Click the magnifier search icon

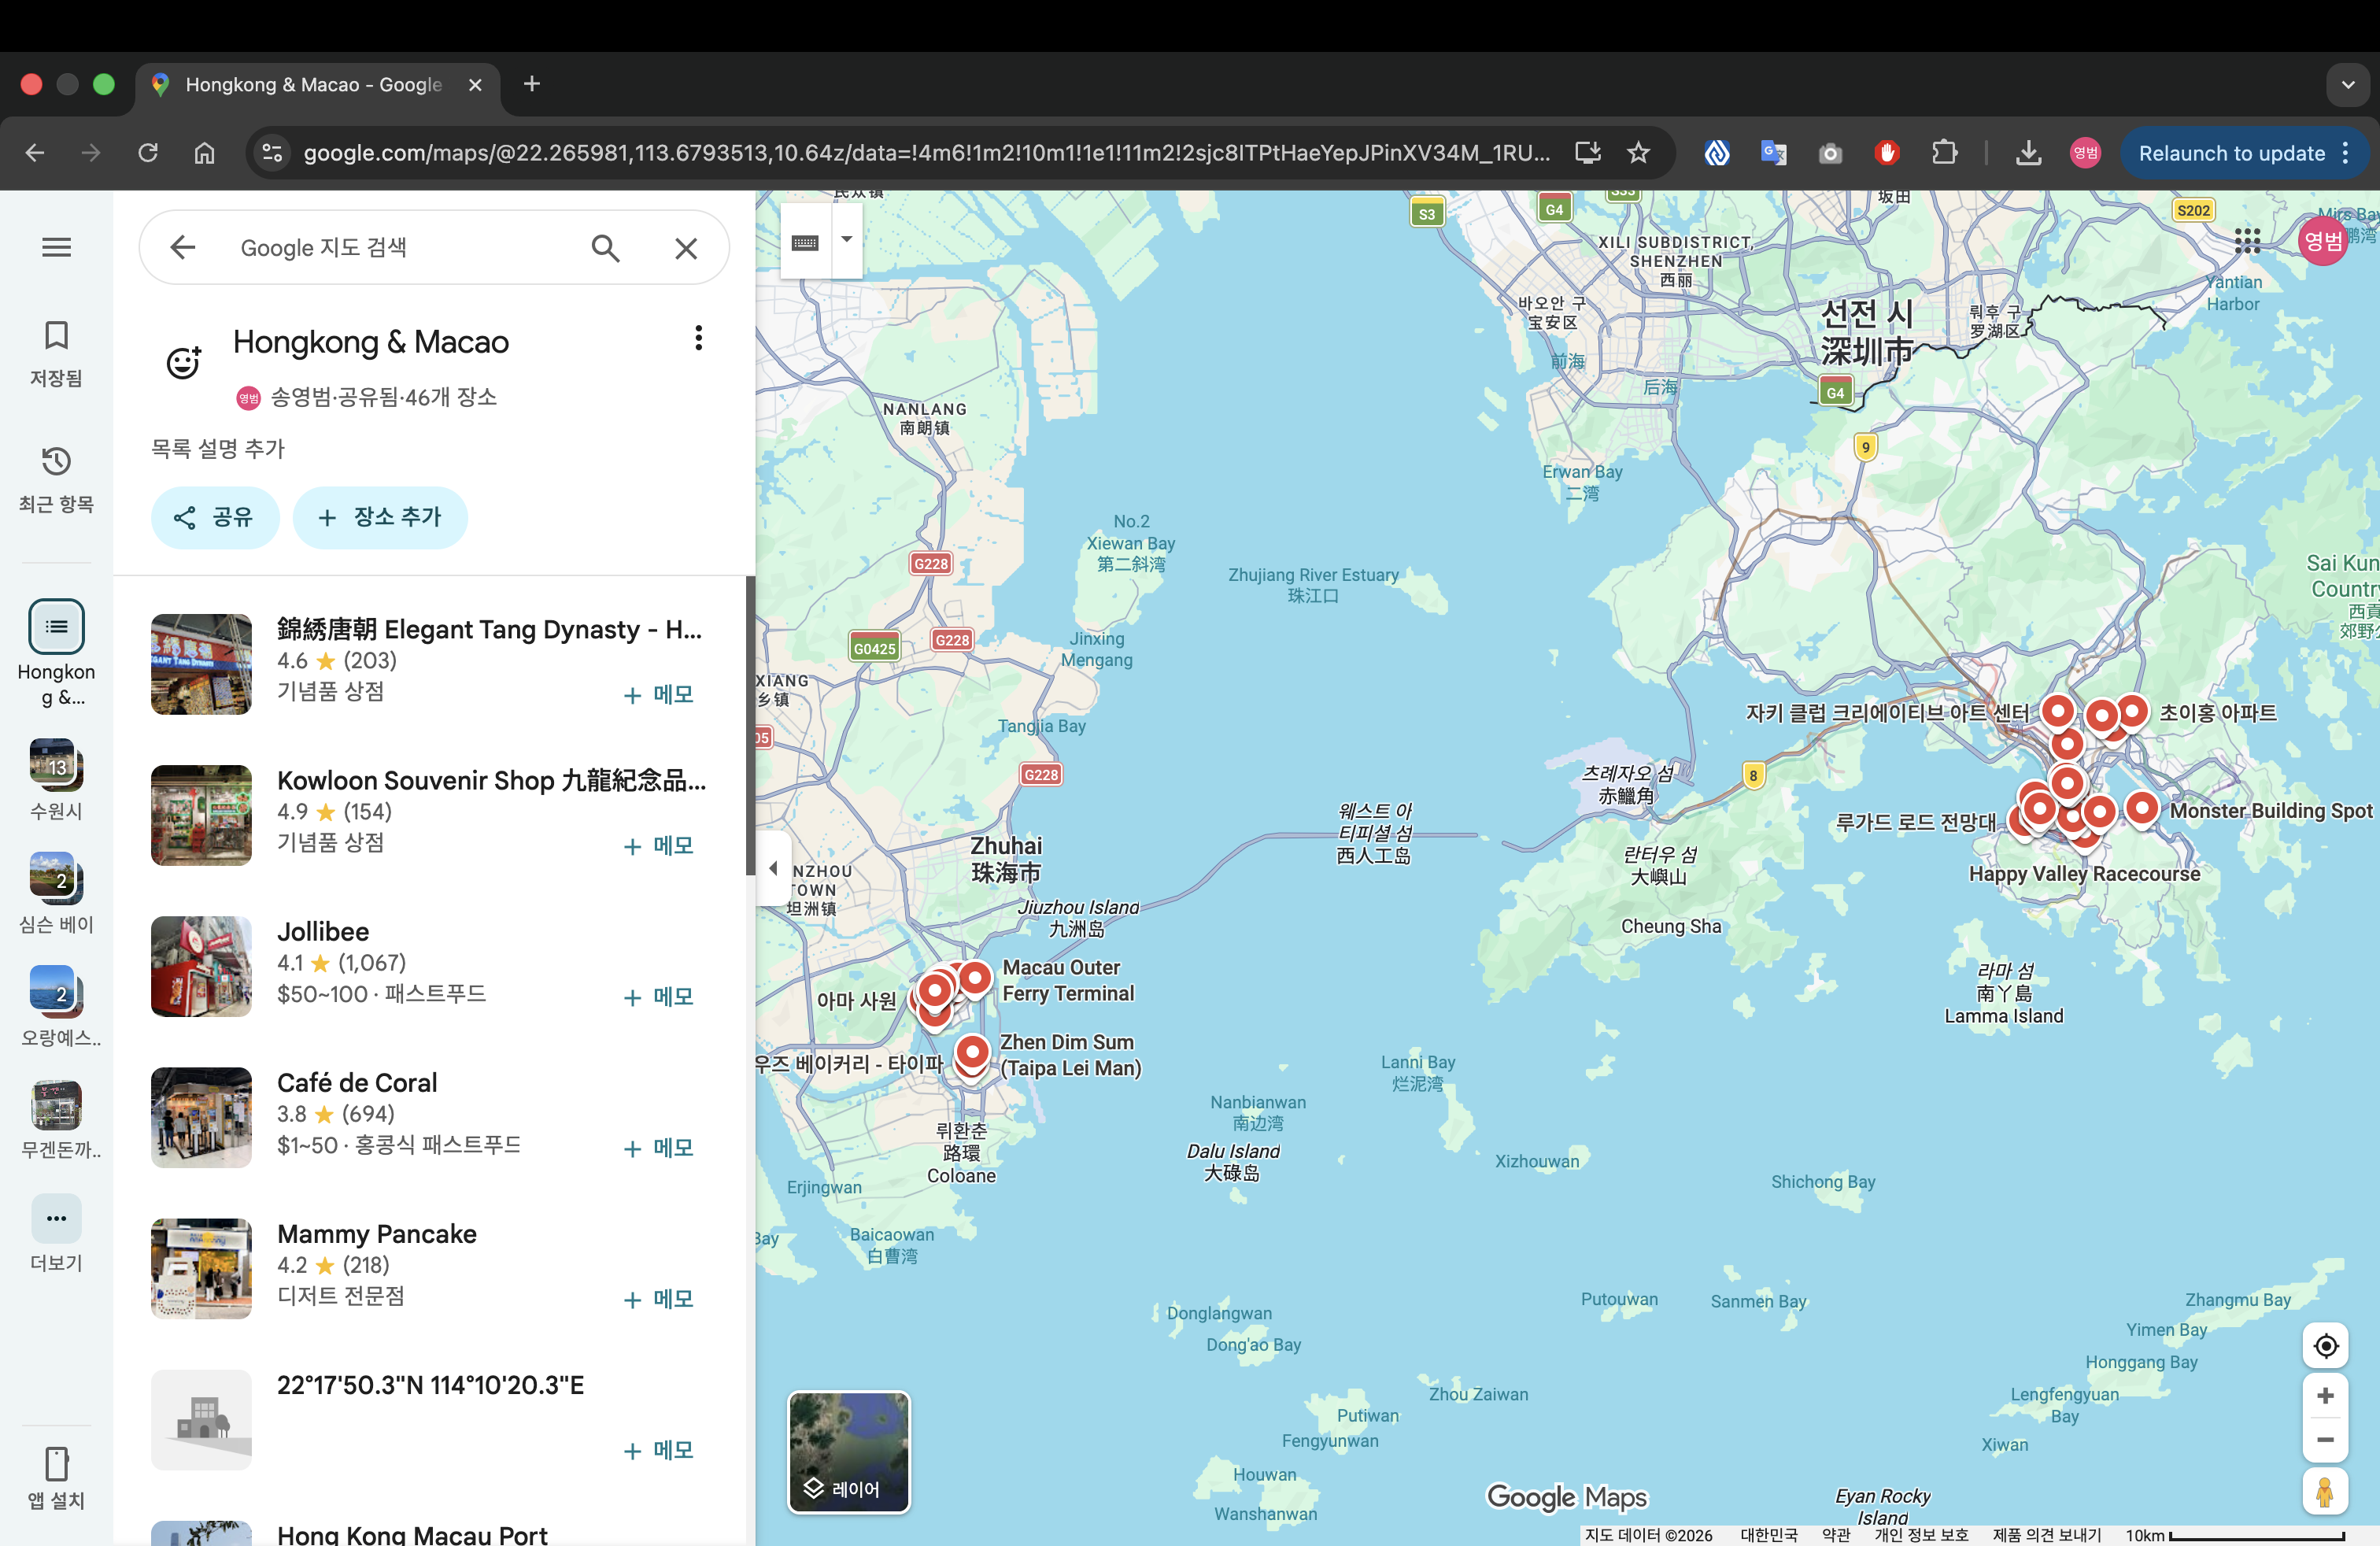point(605,248)
